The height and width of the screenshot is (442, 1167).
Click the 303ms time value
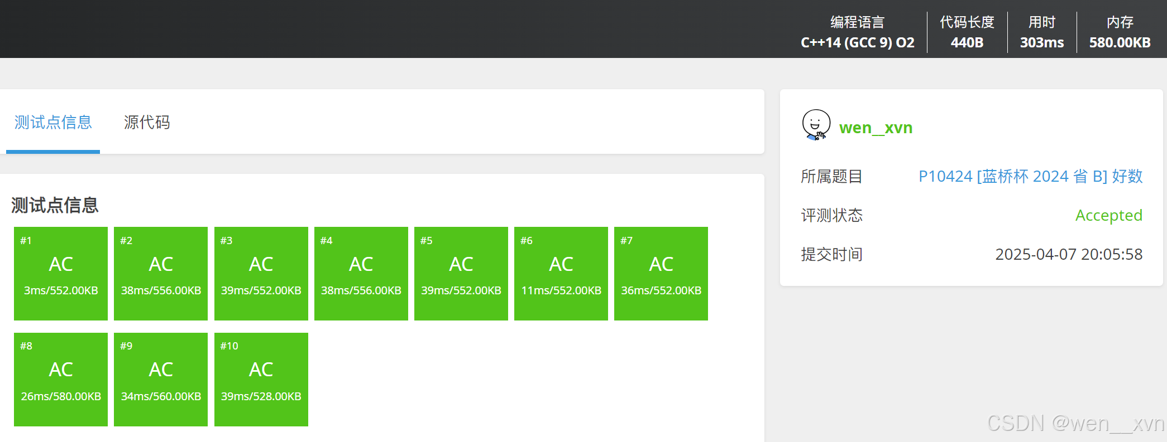click(x=1042, y=42)
